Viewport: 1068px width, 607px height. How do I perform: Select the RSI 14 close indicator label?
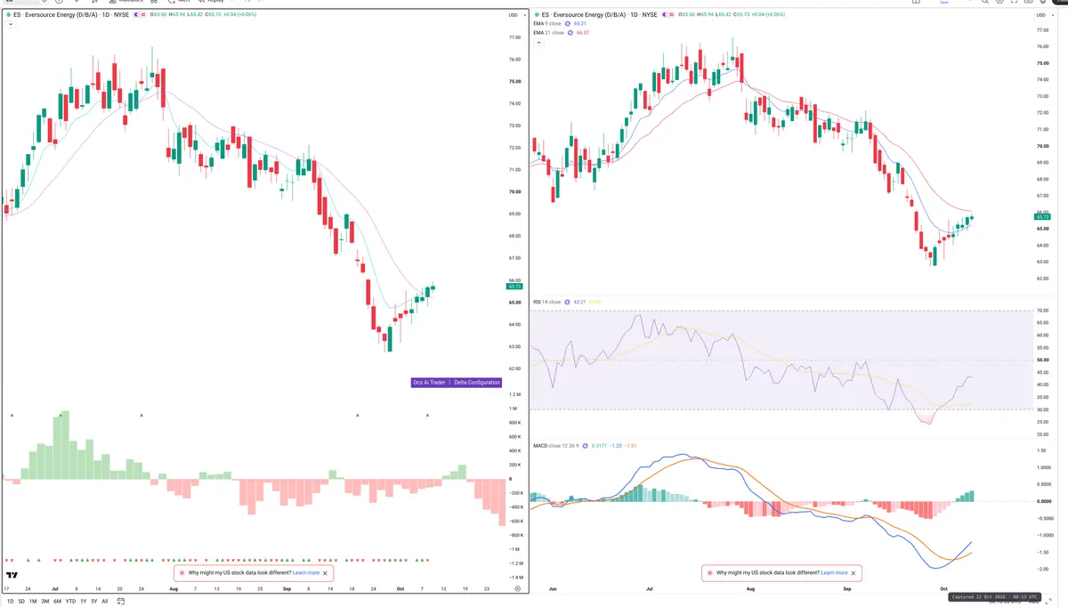click(x=547, y=303)
